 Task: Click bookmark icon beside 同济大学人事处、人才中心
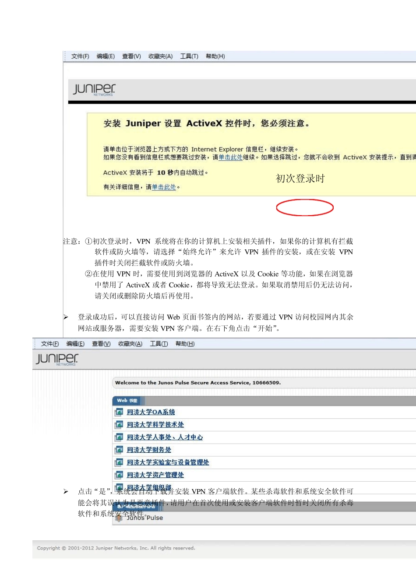point(119,437)
